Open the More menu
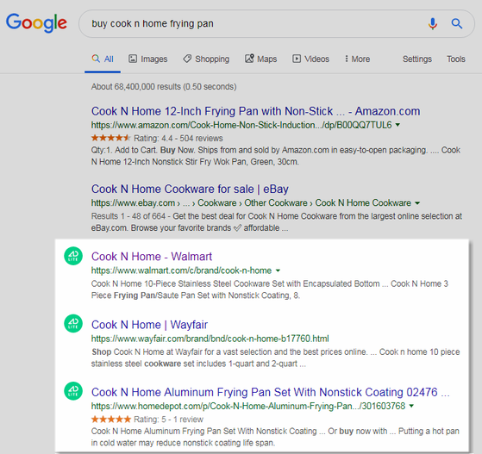This screenshot has height=454, width=482. [x=357, y=59]
